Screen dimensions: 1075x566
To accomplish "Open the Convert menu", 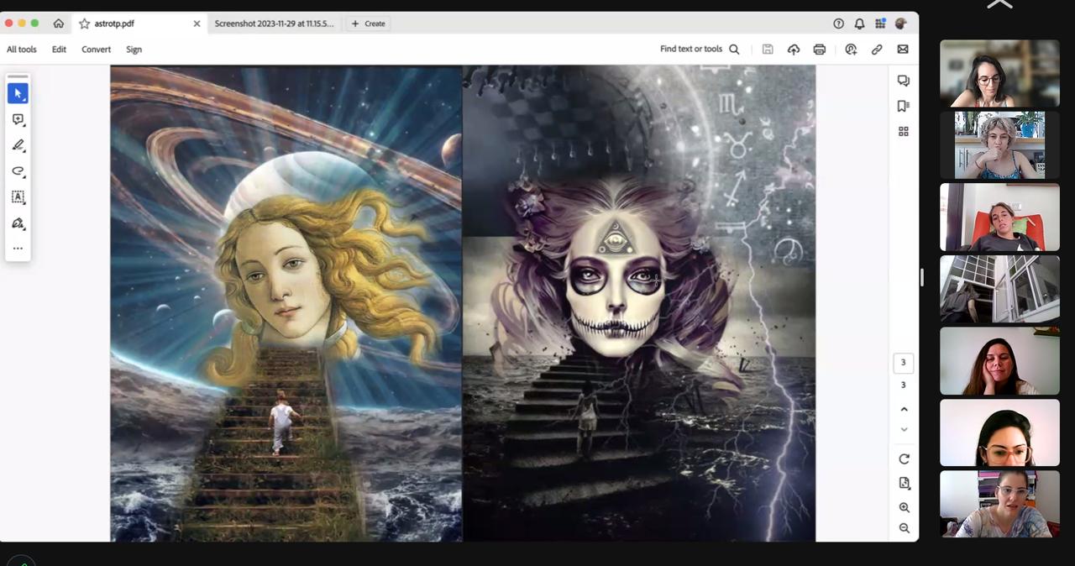I will point(97,50).
